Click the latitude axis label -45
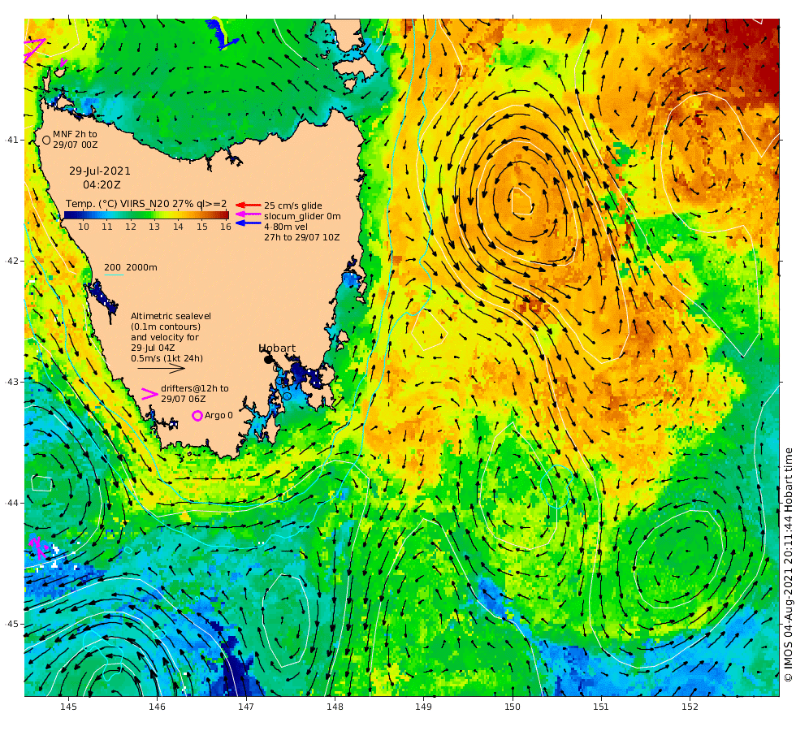The width and height of the screenshot is (796, 731). tap(11, 624)
